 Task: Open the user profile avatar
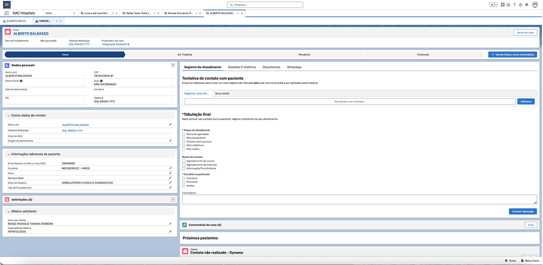(535, 5)
